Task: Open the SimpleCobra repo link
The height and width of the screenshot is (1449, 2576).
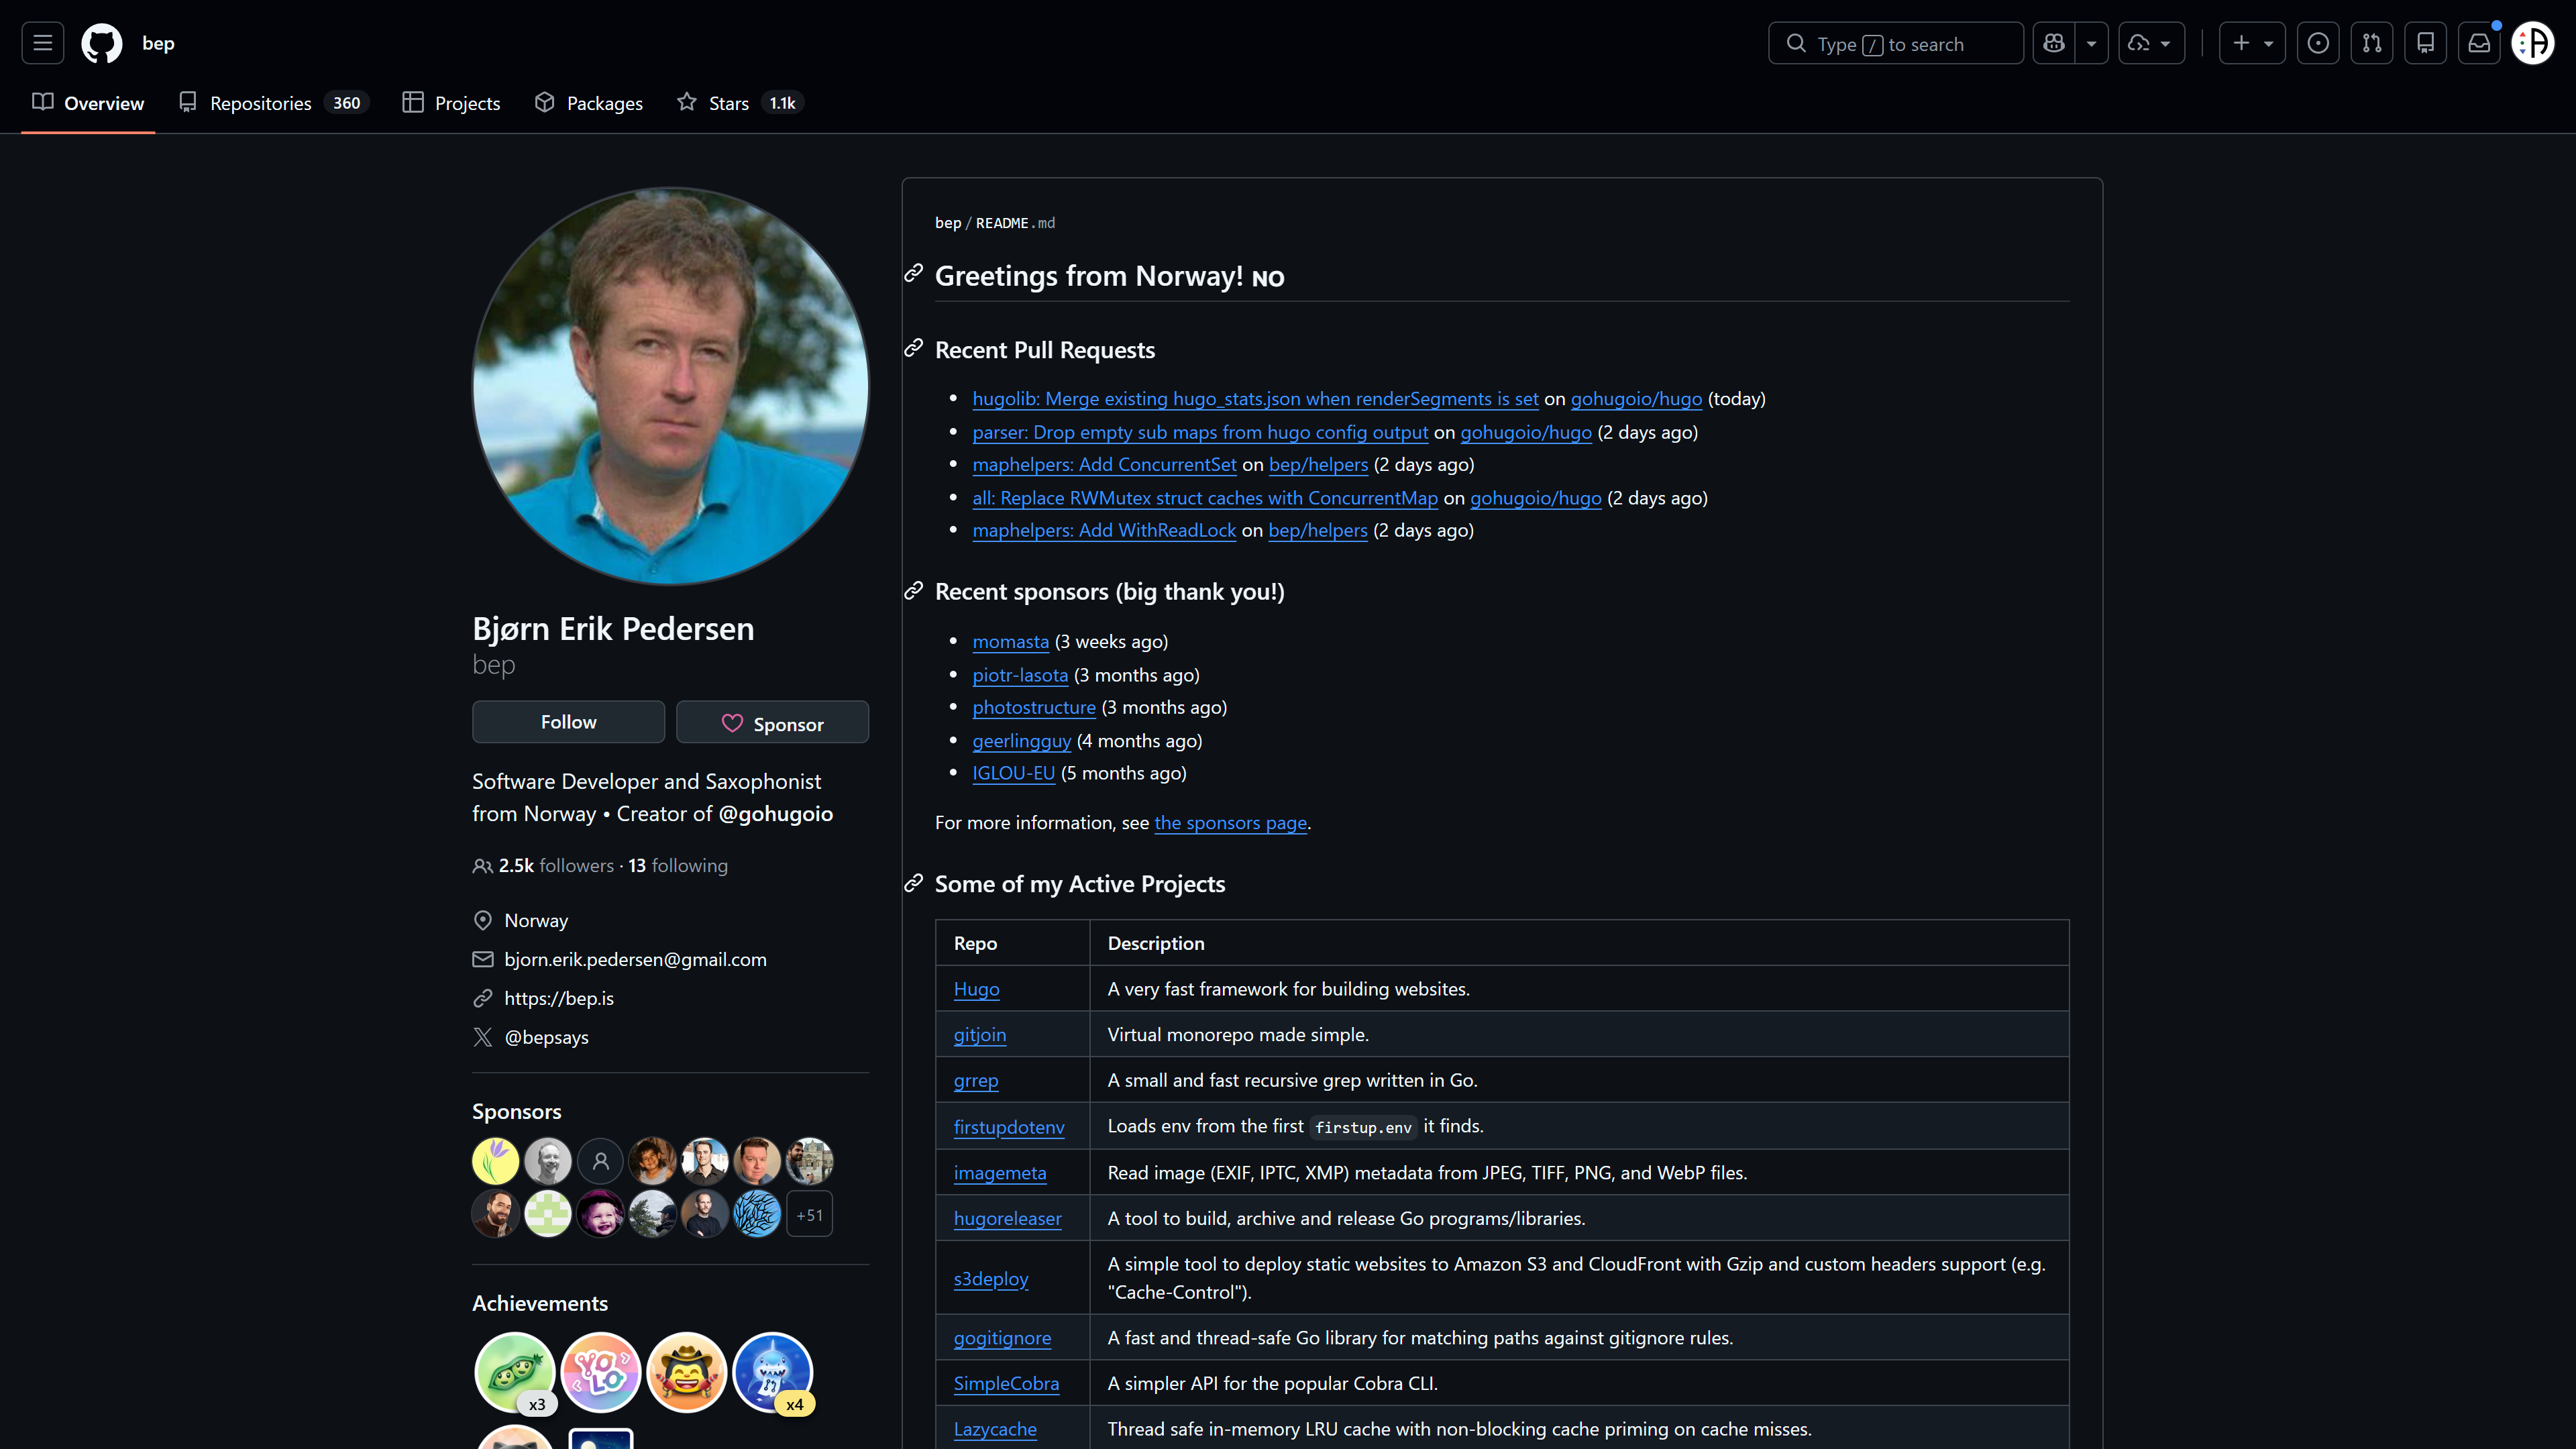Action: [1006, 1384]
